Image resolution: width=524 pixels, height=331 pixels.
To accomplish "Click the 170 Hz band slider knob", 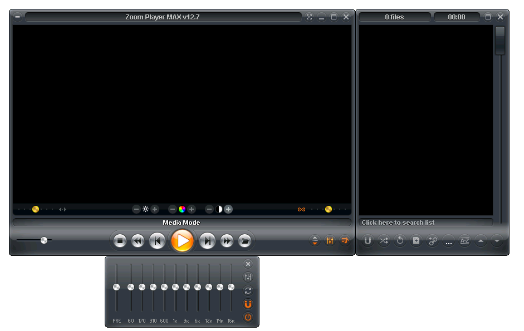I will click(142, 287).
